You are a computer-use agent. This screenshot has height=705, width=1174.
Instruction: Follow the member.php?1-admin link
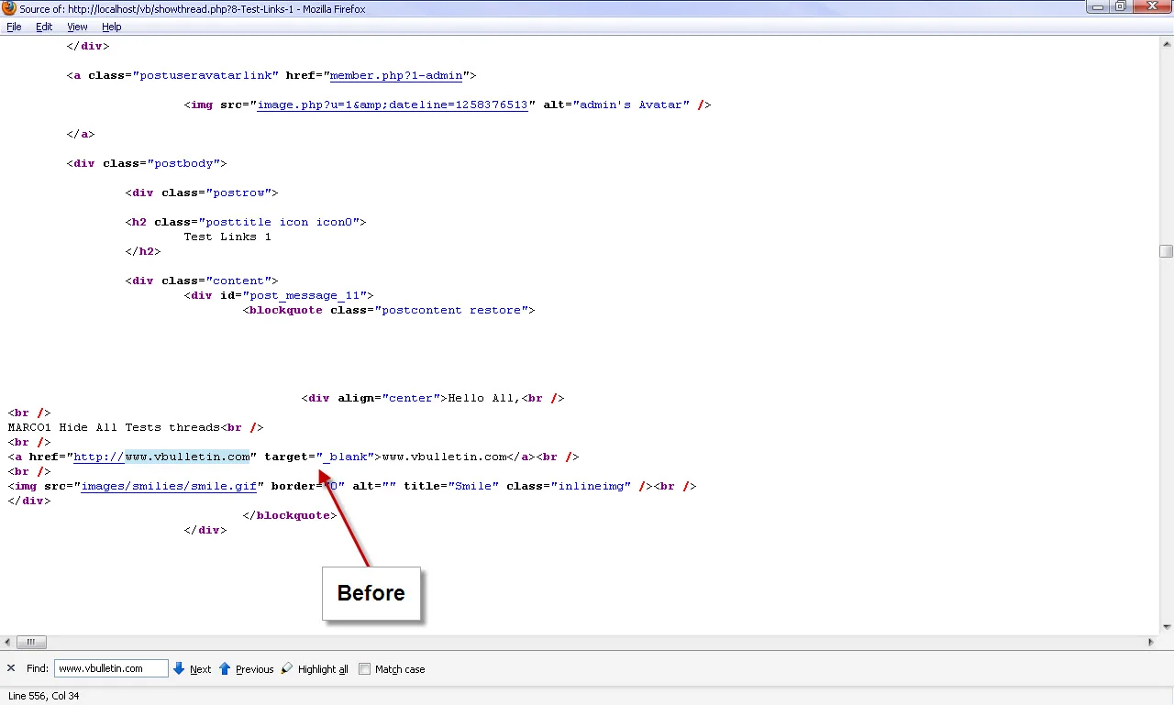(395, 75)
